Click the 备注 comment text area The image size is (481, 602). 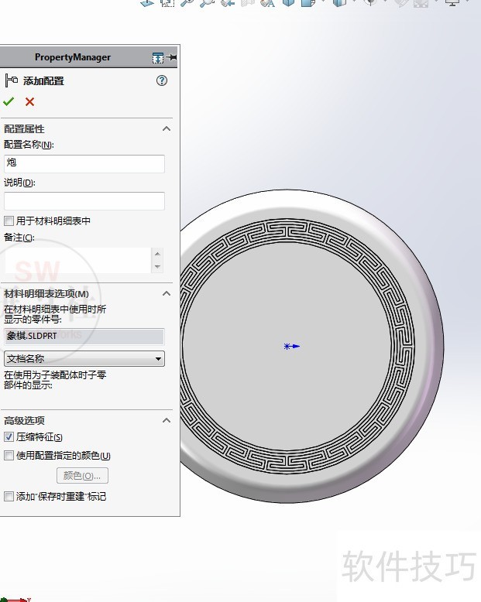pyautogui.click(x=77, y=260)
